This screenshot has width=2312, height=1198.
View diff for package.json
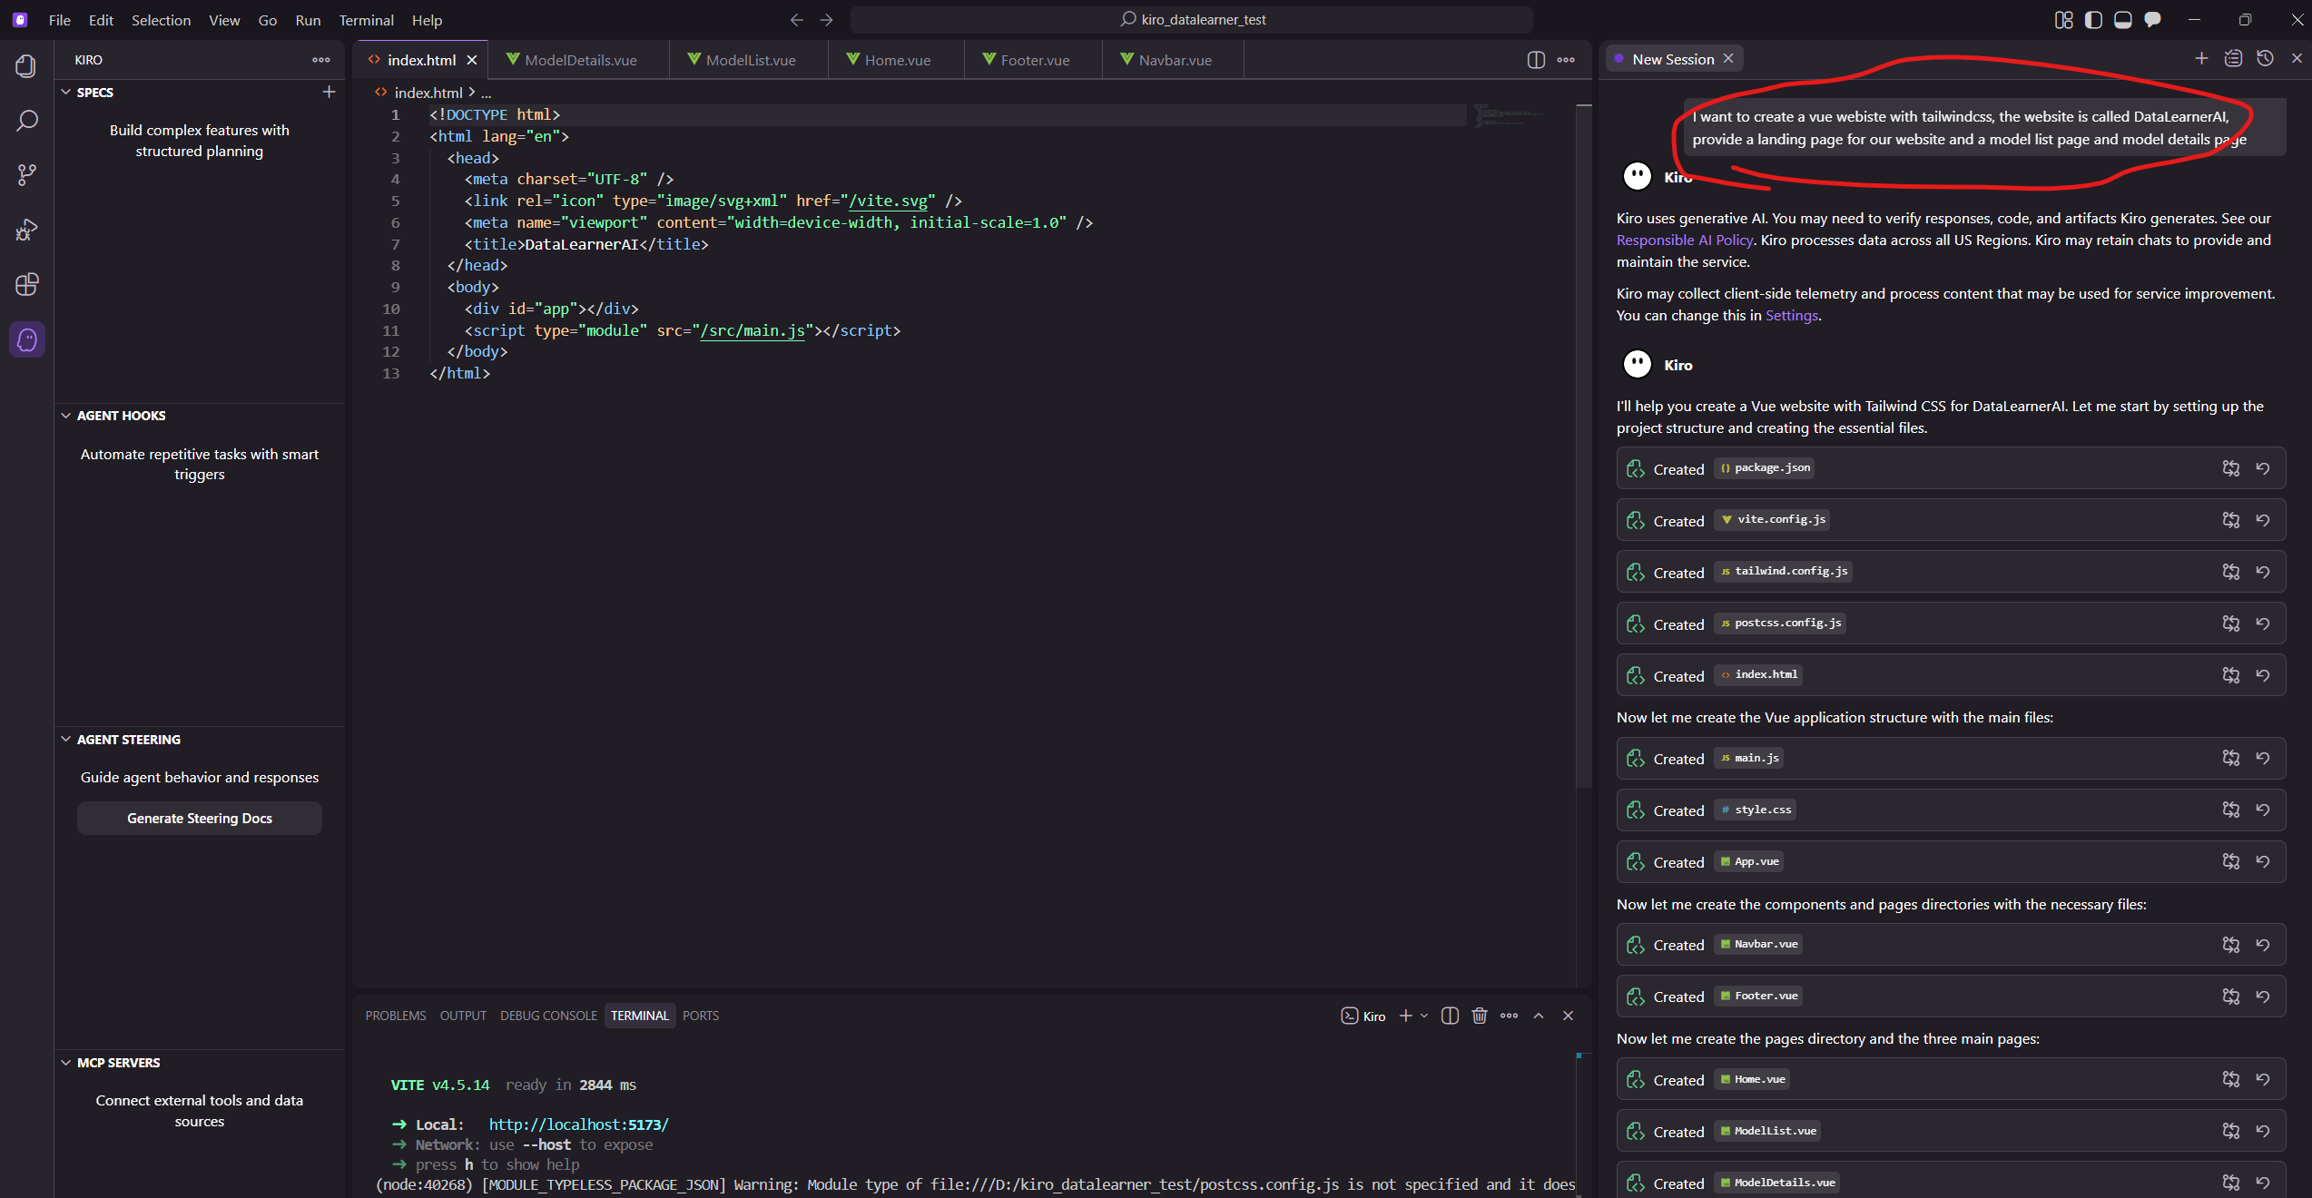[2230, 468]
